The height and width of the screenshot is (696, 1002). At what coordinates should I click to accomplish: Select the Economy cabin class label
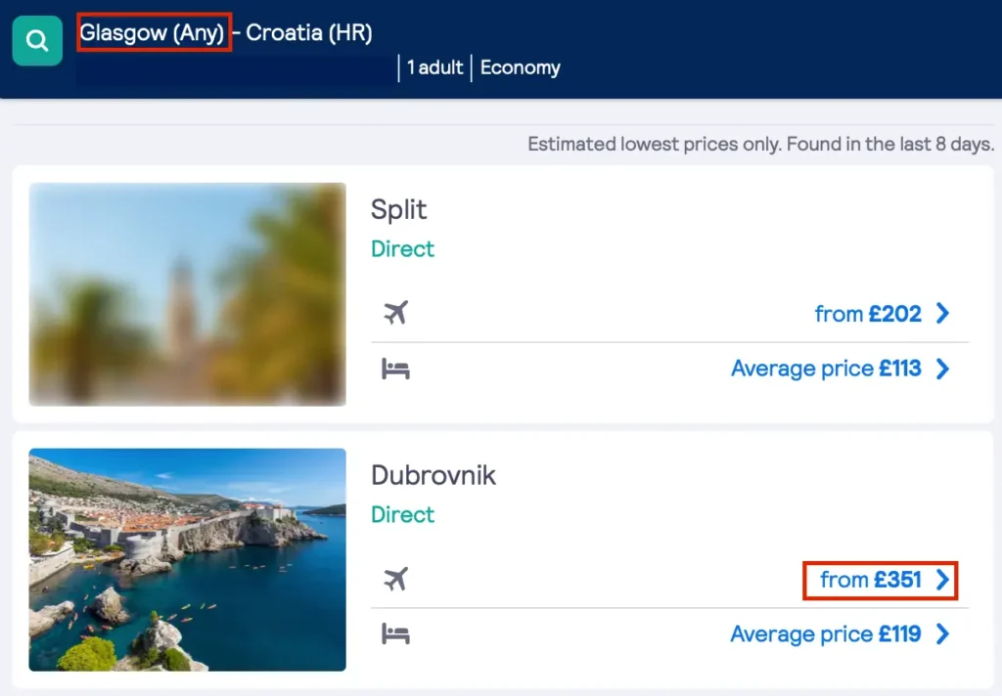click(x=520, y=67)
